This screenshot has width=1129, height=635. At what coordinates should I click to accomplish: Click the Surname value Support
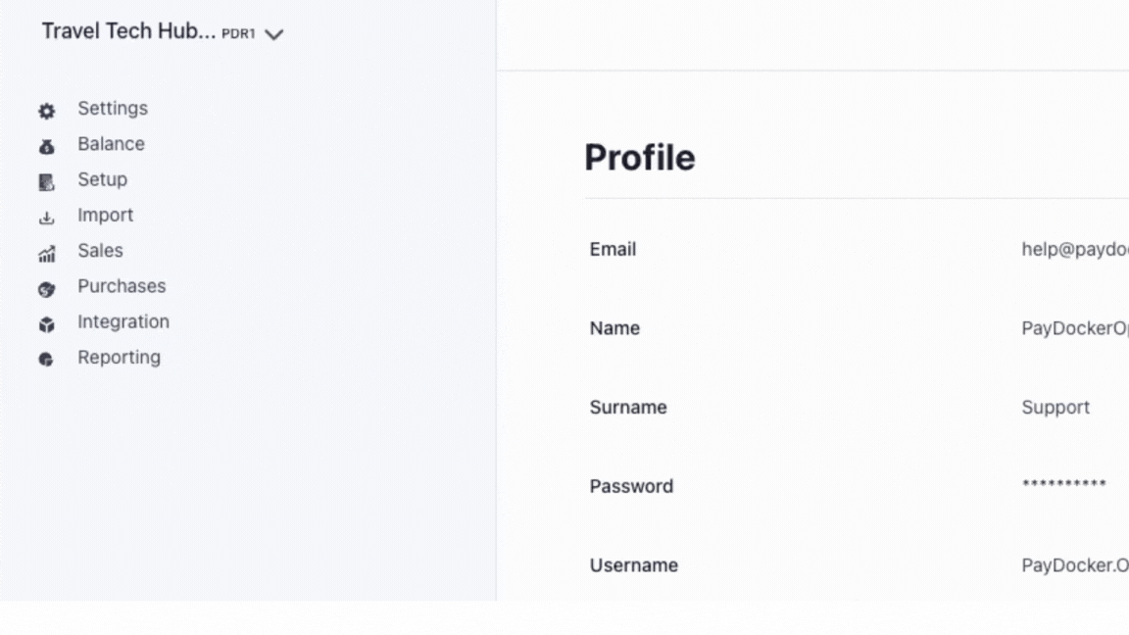(x=1055, y=407)
